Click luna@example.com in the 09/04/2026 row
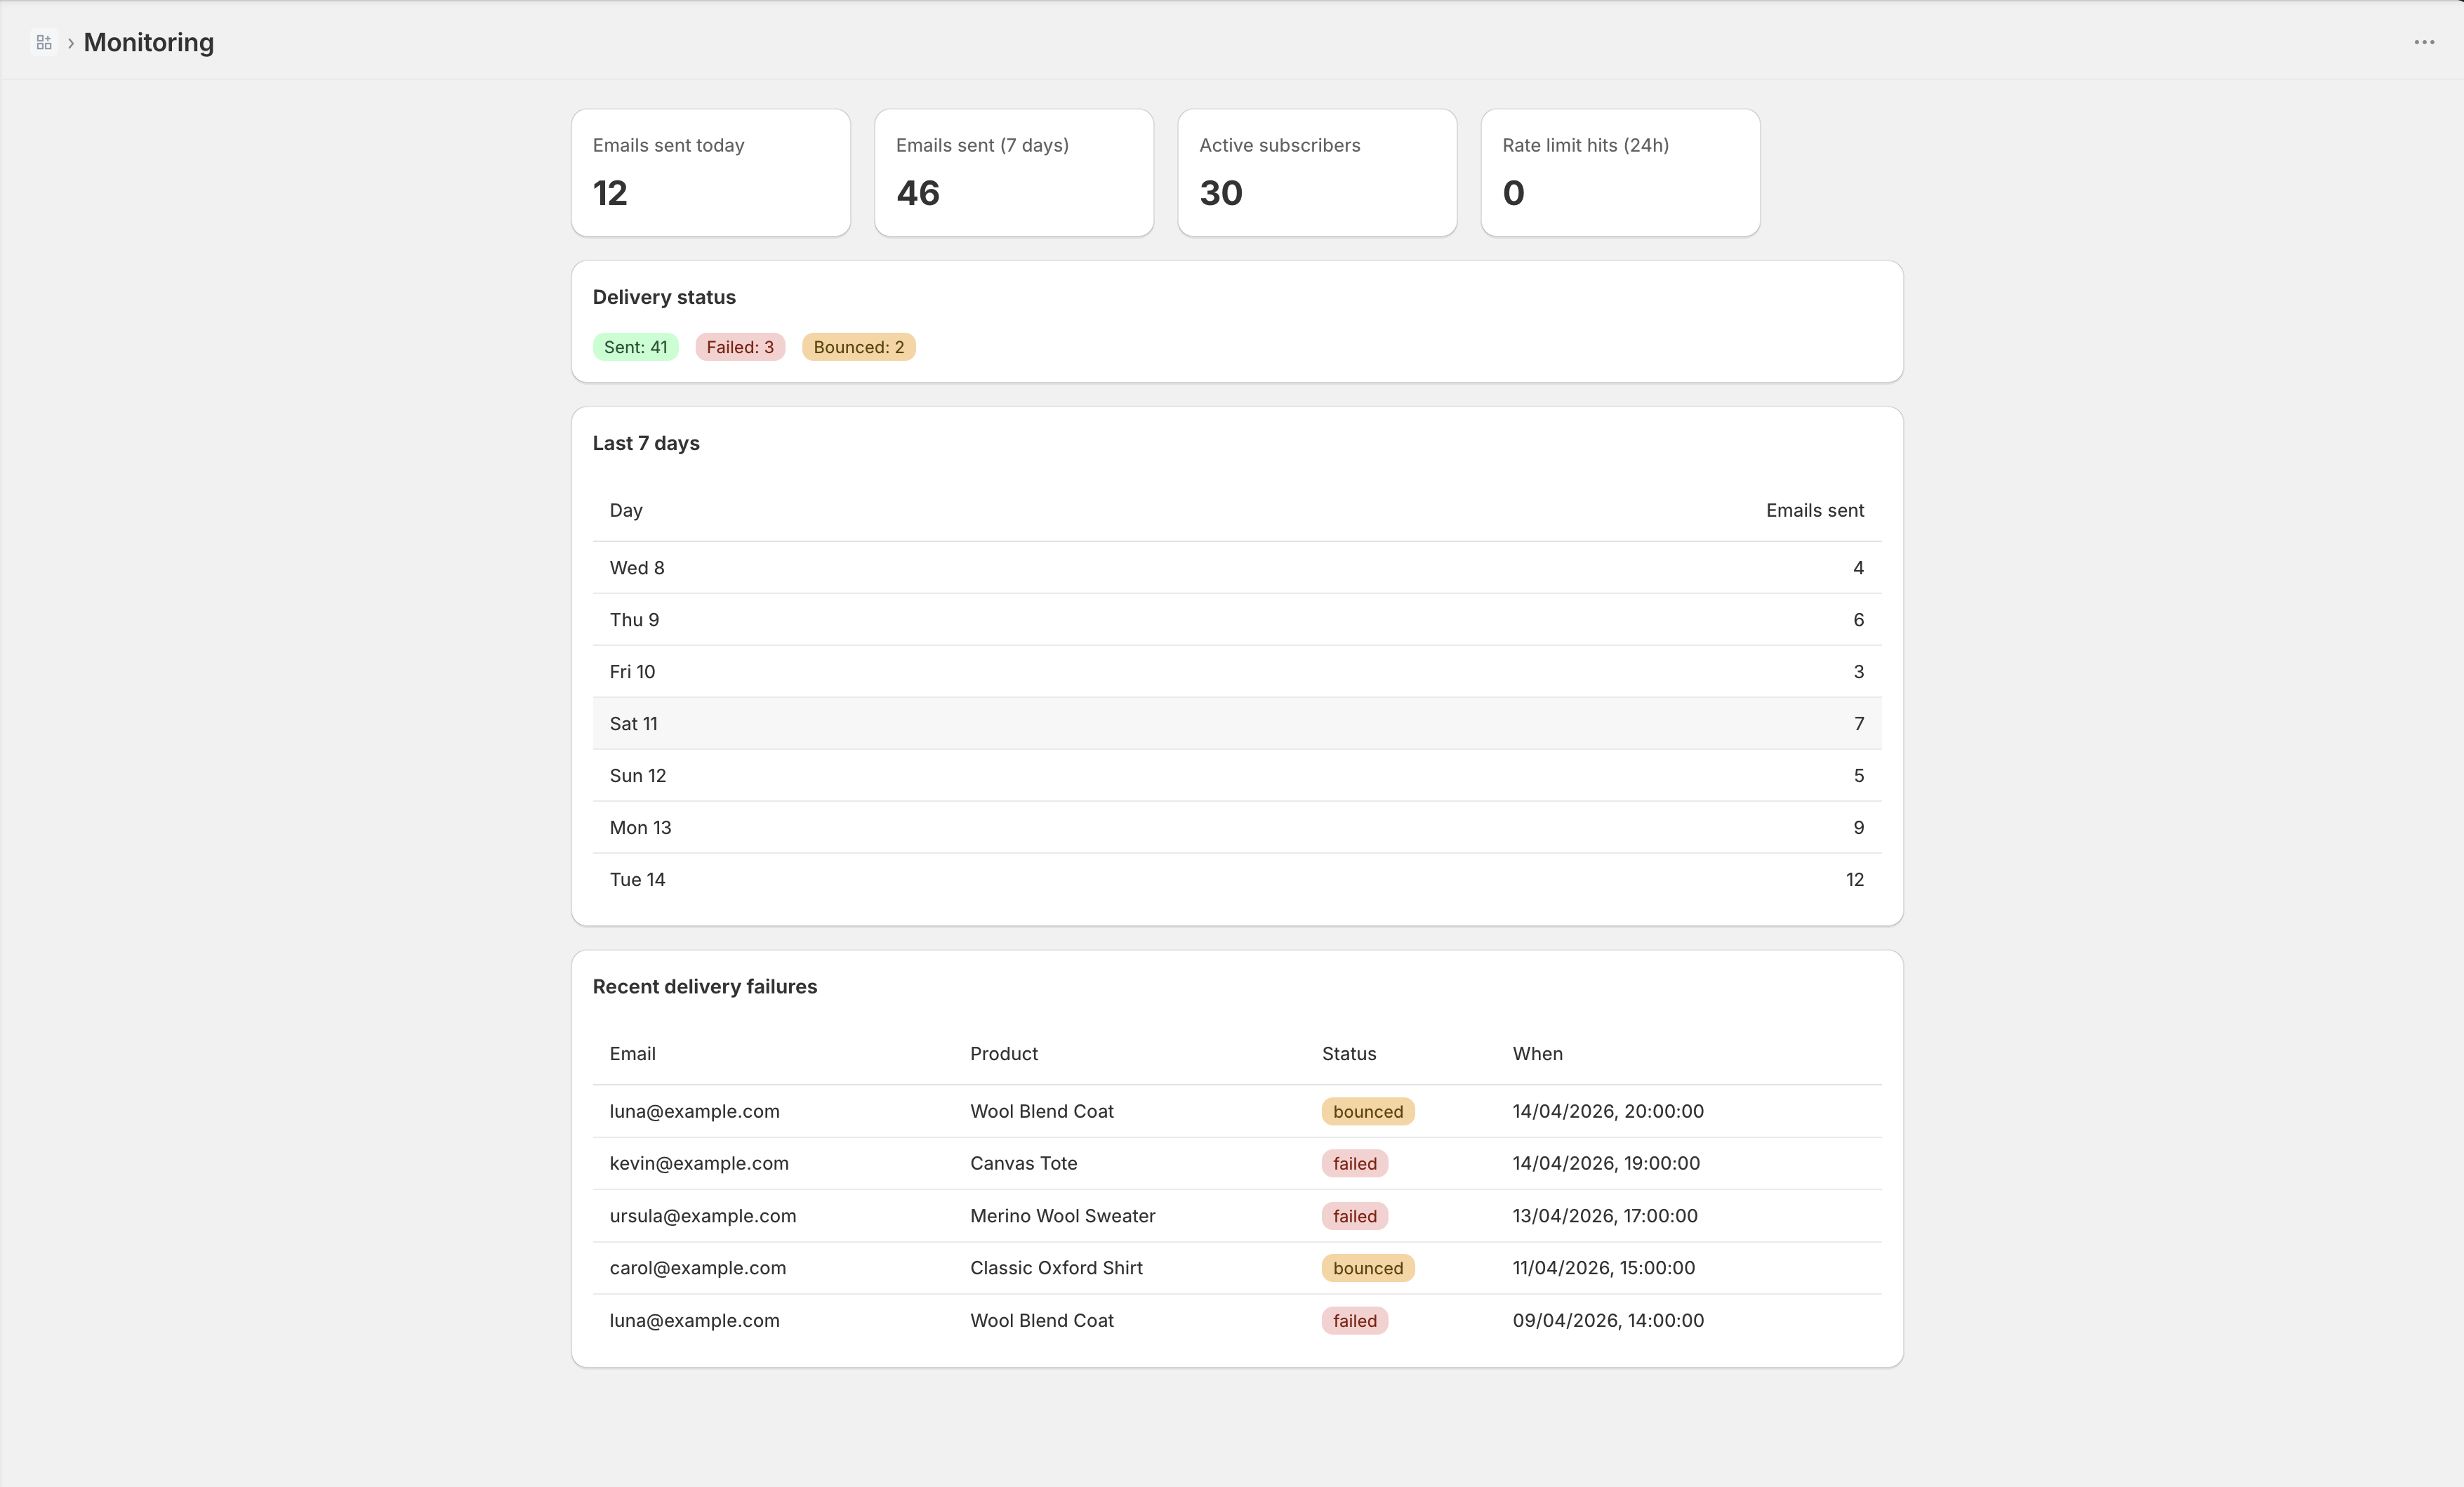2464x1487 pixels. (x=695, y=1320)
